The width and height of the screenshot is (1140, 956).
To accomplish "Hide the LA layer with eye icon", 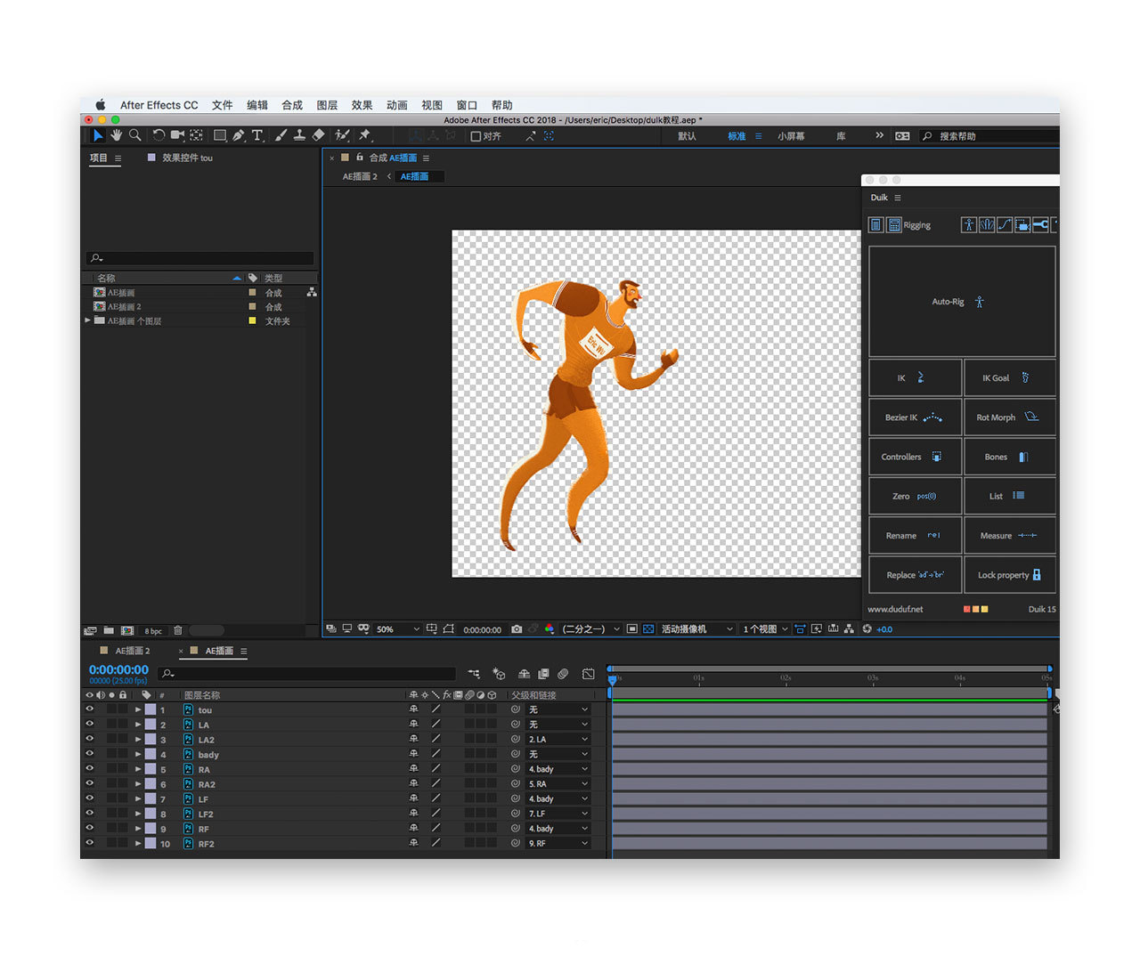I will coord(89,725).
